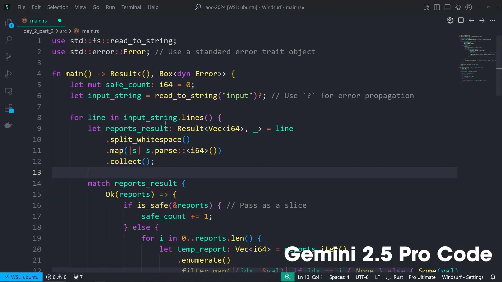Viewport: 502px width, 282px height.
Task: Change indentation via Spaces: 4
Action: 339,277
